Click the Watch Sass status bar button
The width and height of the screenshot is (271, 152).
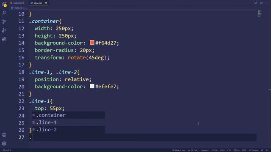(179, 150)
